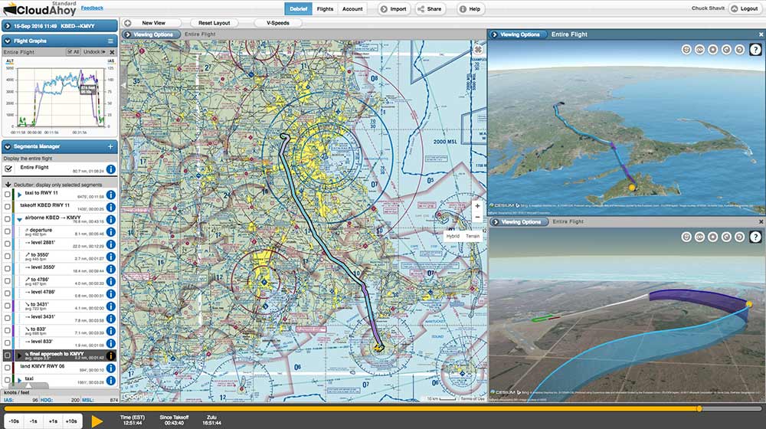Click the V-Speeds button
The width and height of the screenshot is (766, 429).
tap(278, 23)
